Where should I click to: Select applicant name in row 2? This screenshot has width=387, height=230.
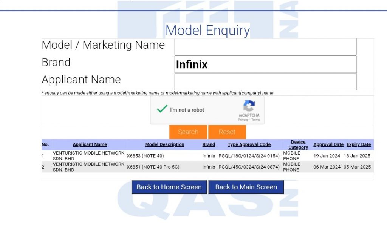[x=88, y=167]
